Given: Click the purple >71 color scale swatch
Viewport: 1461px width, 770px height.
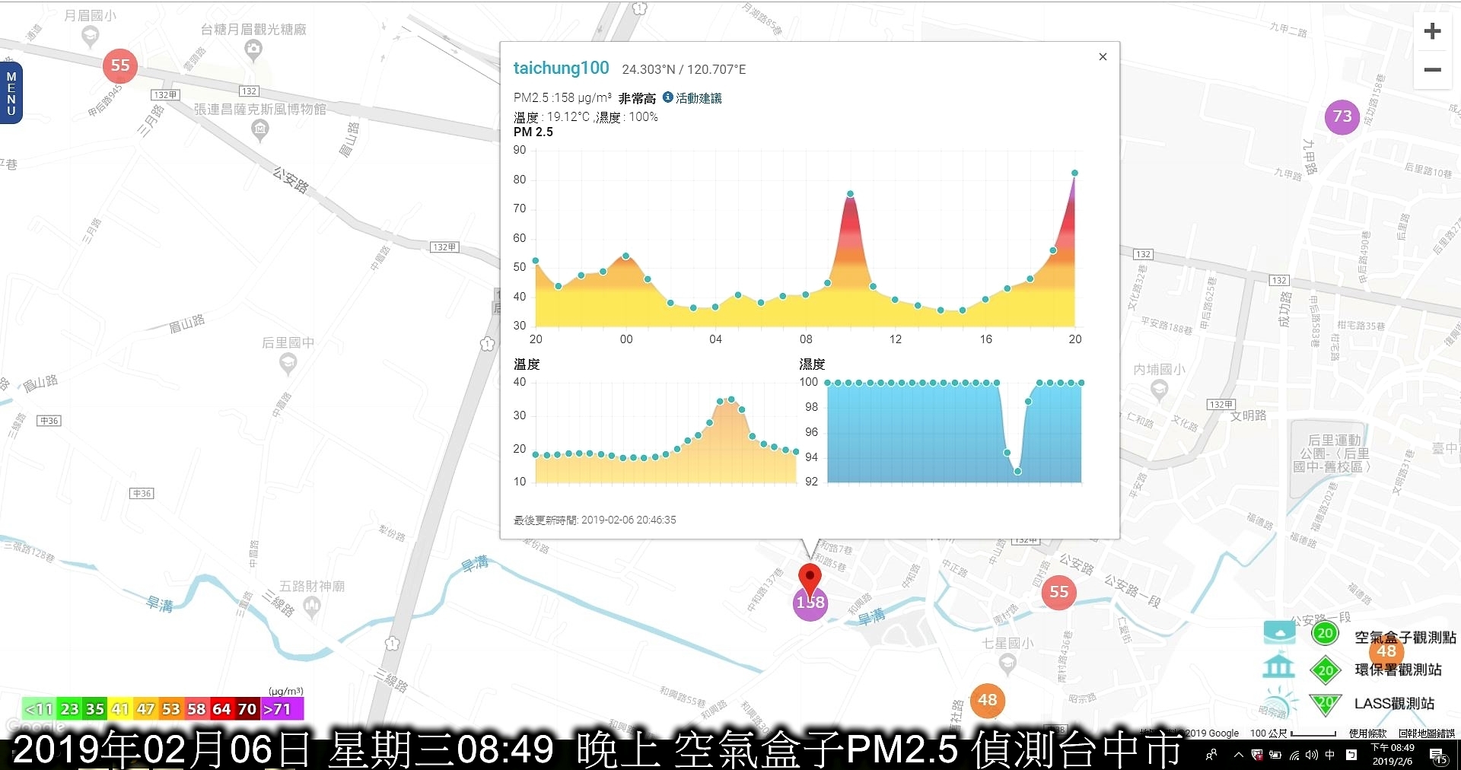Looking at the screenshot, I should (x=282, y=709).
